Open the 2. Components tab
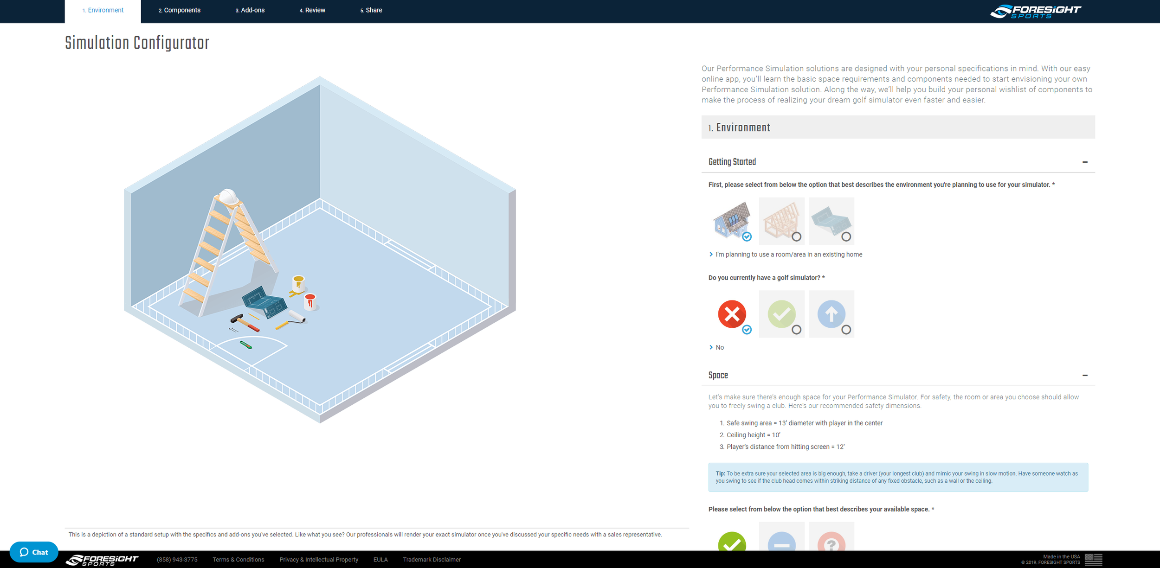The image size is (1160, 568). tap(180, 10)
